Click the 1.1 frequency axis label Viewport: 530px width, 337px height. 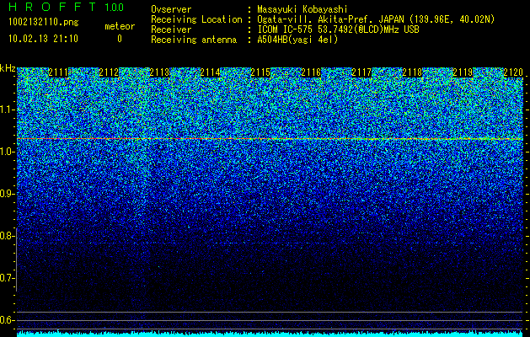(x=7, y=110)
